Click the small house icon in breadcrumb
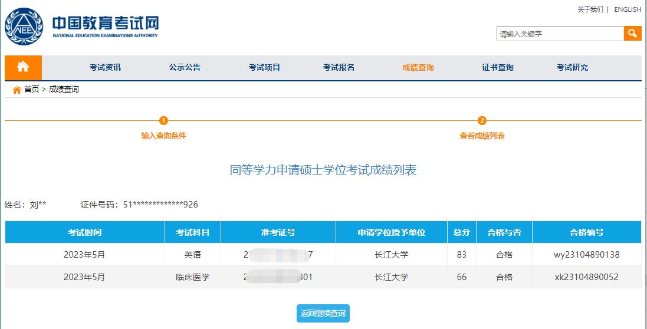 [x=17, y=90]
